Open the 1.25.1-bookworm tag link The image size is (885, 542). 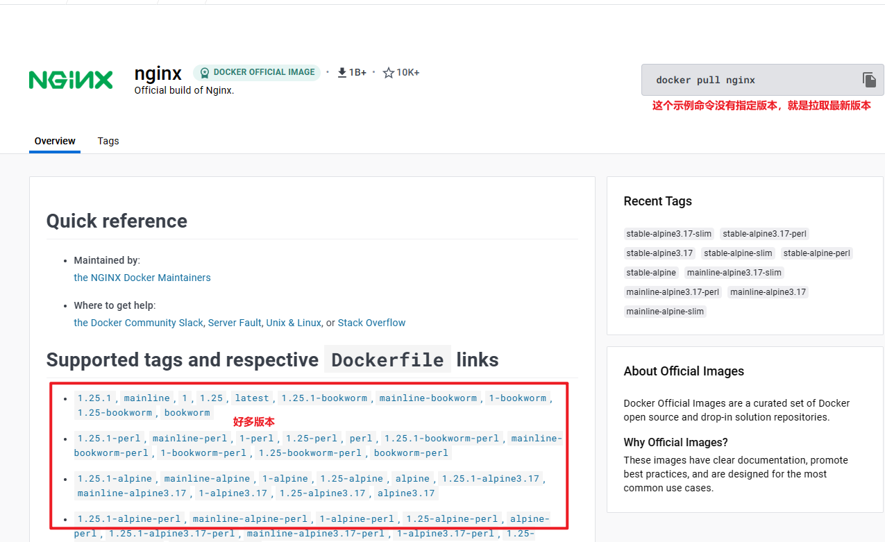pyautogui.click(x=324, y=398)
